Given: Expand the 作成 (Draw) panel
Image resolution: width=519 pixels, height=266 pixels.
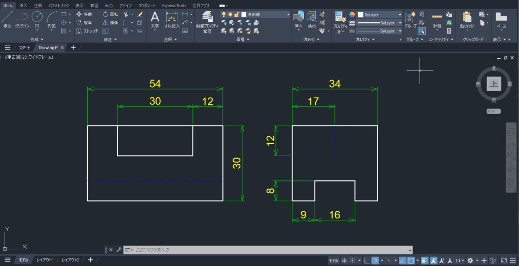Looking at the screenshot, I should click(37, 39).
